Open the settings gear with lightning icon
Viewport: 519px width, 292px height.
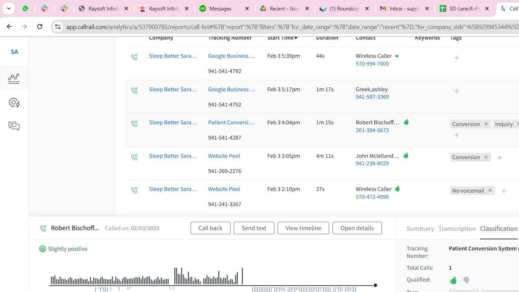(14, 103)
